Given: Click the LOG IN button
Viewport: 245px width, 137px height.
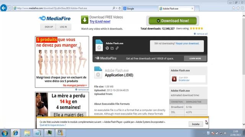Looking at the screenshot, I should 63,27.
